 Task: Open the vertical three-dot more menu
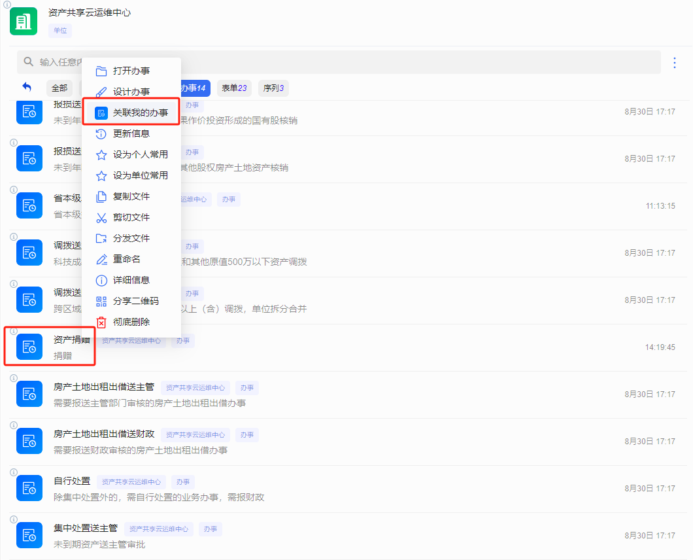pyautogui.click(x=675, y=63)
